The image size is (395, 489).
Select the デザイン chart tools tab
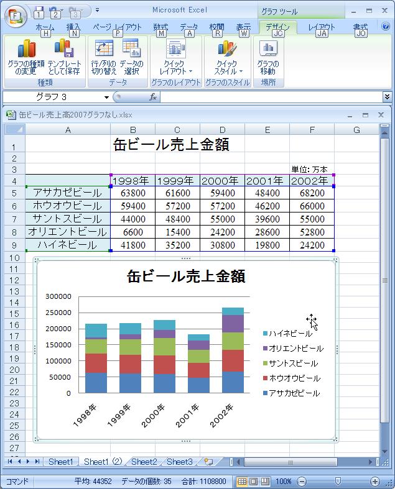click(x=277, y=28)
